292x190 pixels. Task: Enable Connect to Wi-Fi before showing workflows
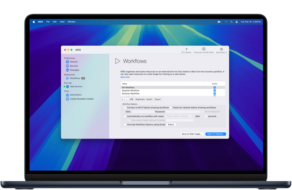(125, 108)
